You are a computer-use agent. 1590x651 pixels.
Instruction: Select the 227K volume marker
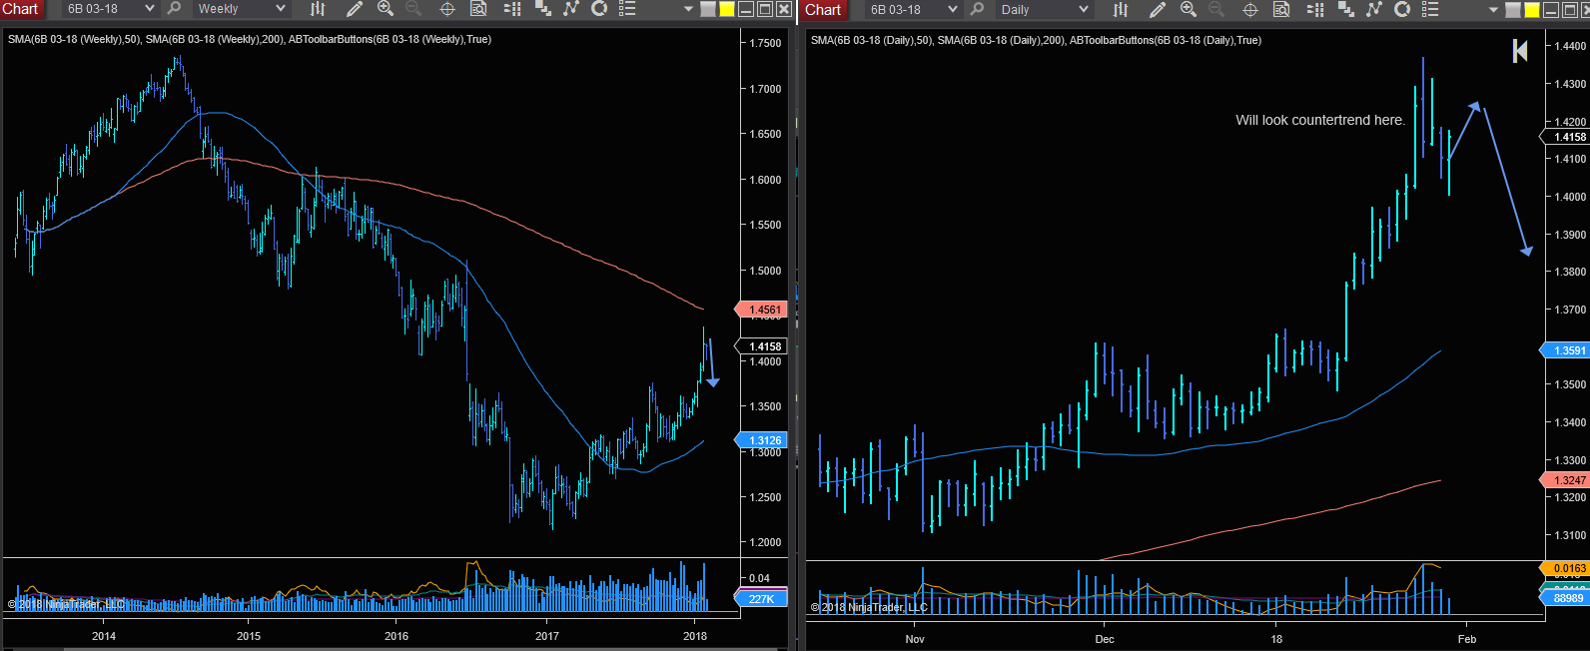762,599
